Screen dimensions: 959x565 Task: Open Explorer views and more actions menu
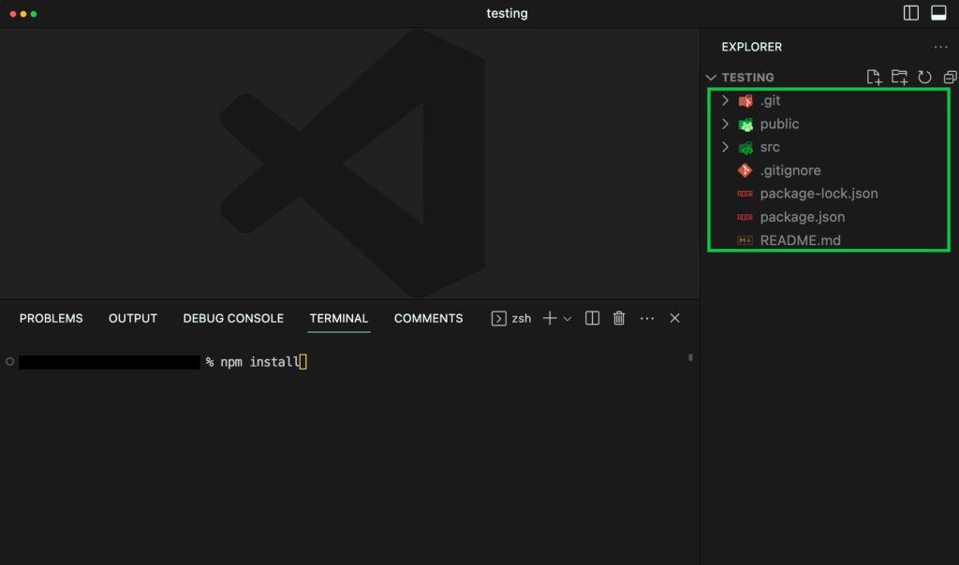[940, 47]
